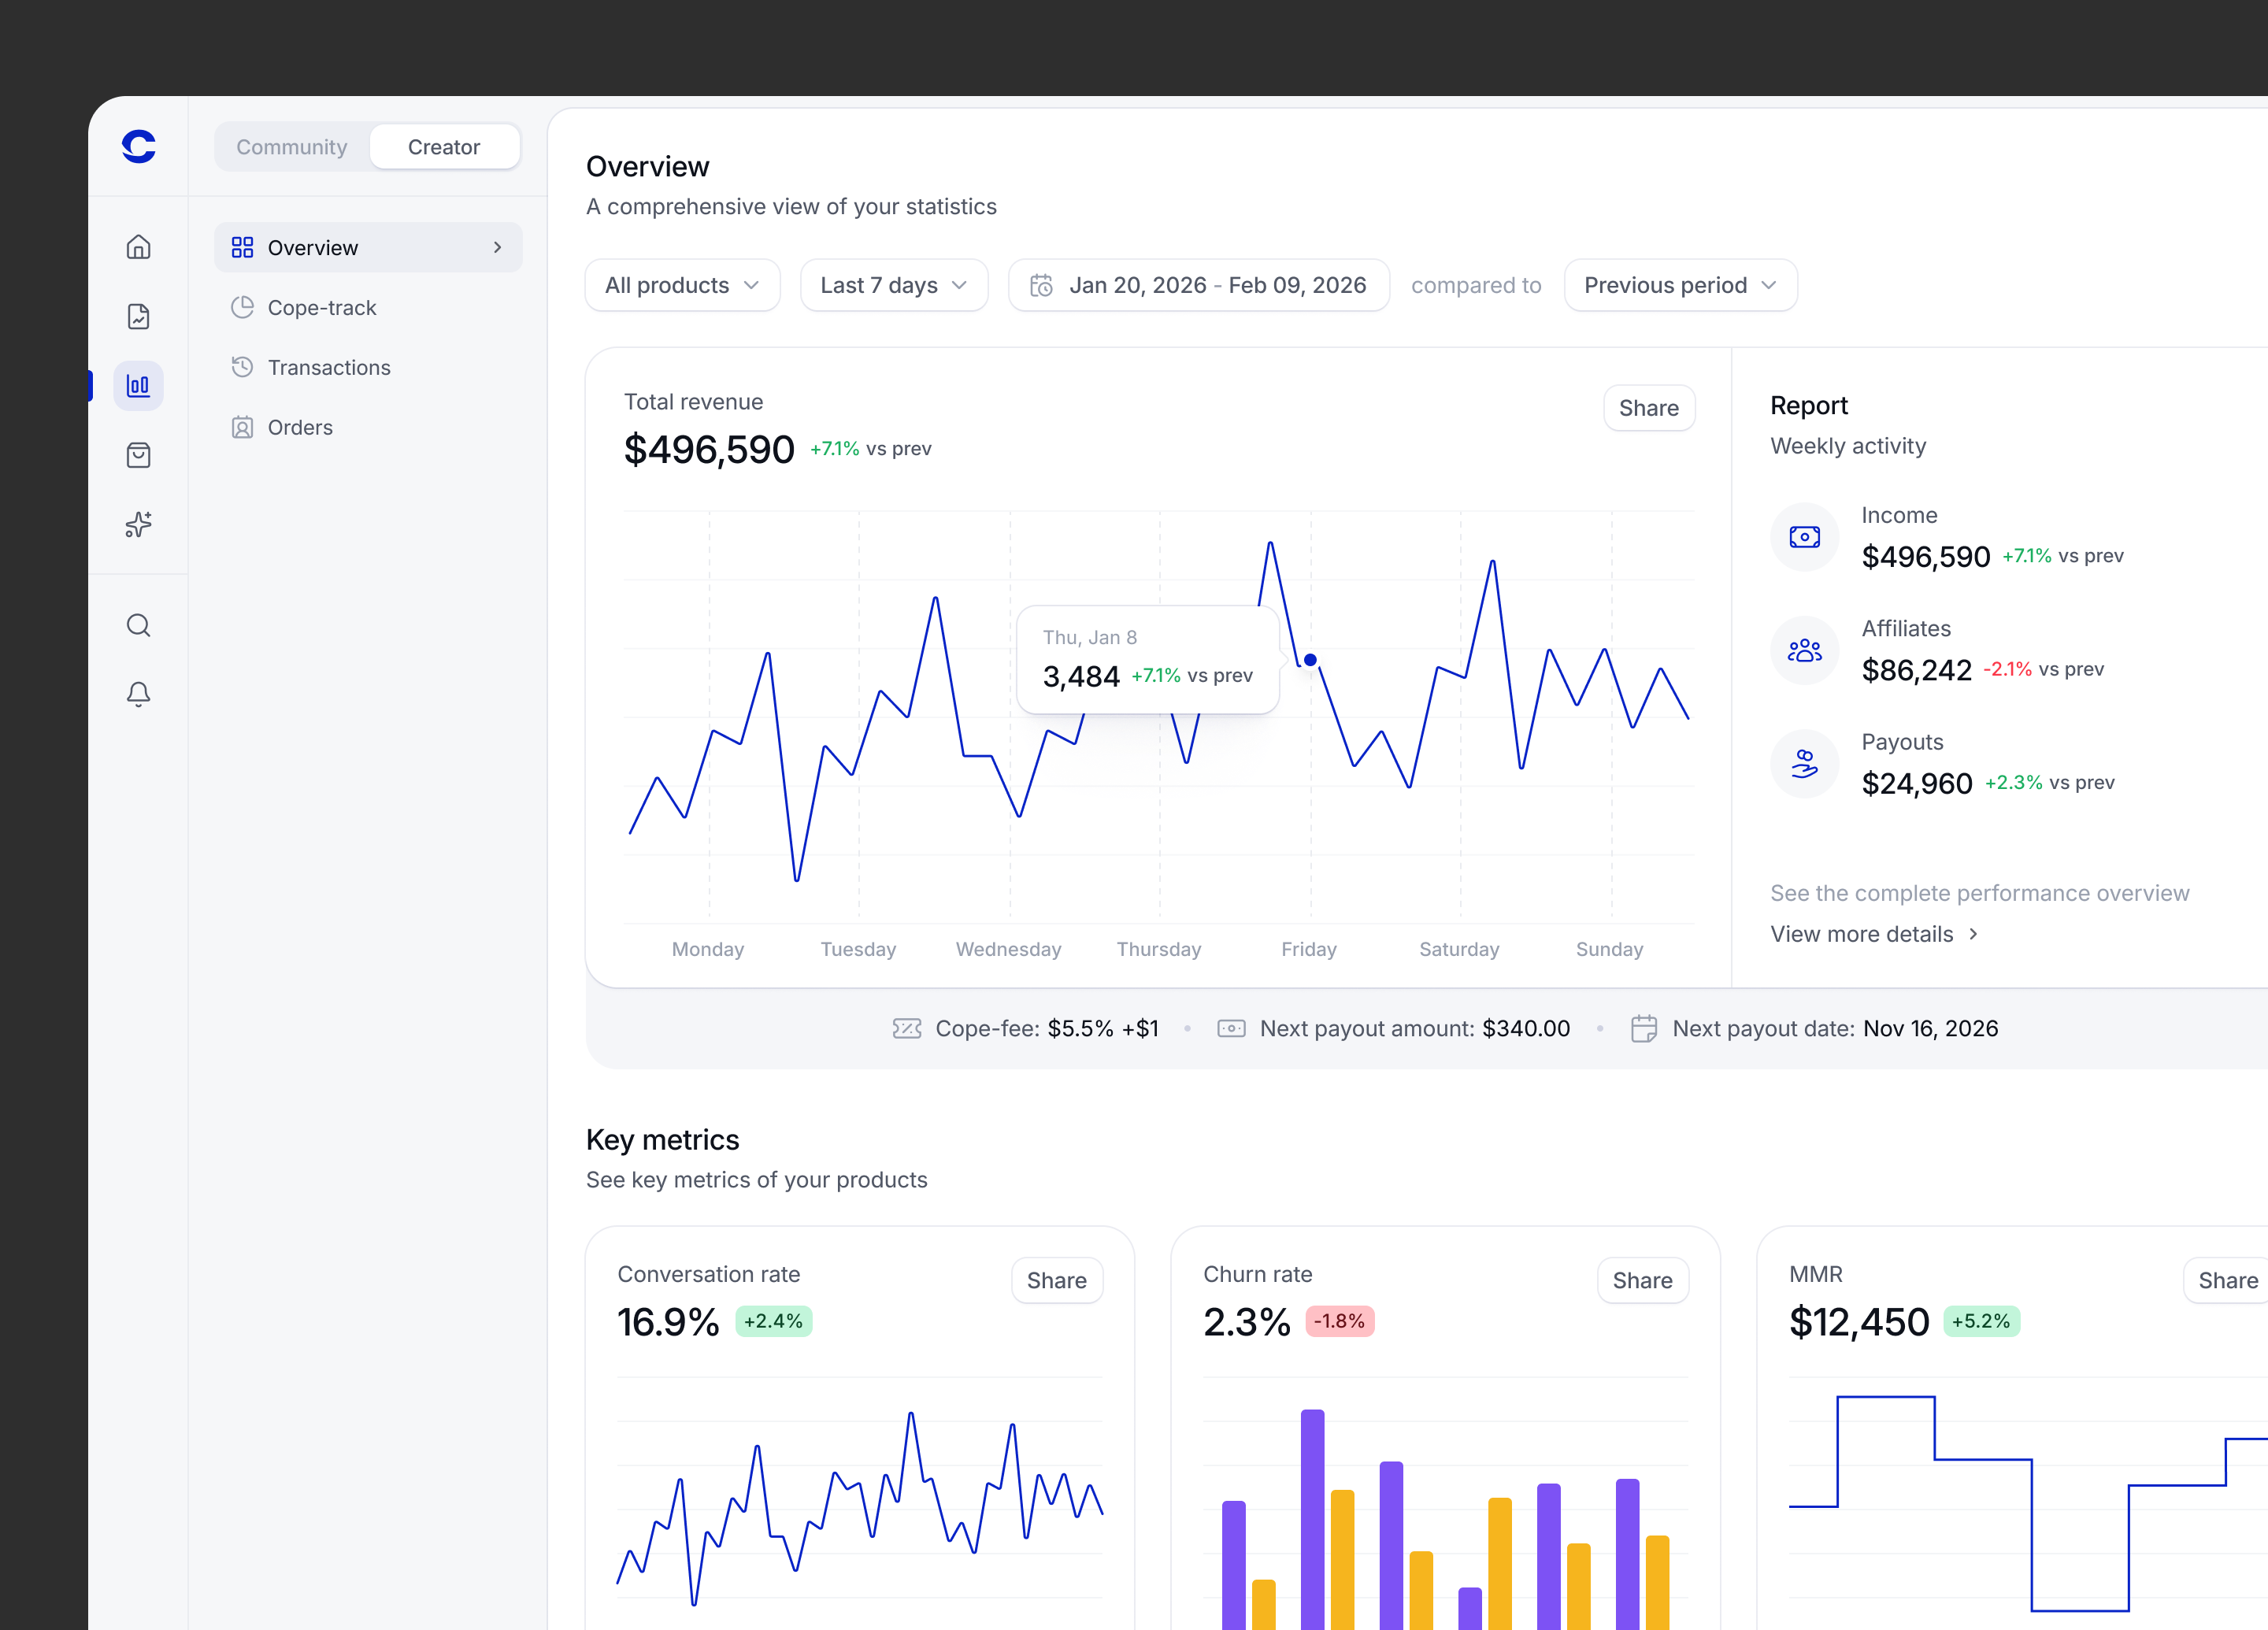This screenshot has height=1630, width=2268.
Task: Open the Previous period dropdown
Action: [1680, 285]
